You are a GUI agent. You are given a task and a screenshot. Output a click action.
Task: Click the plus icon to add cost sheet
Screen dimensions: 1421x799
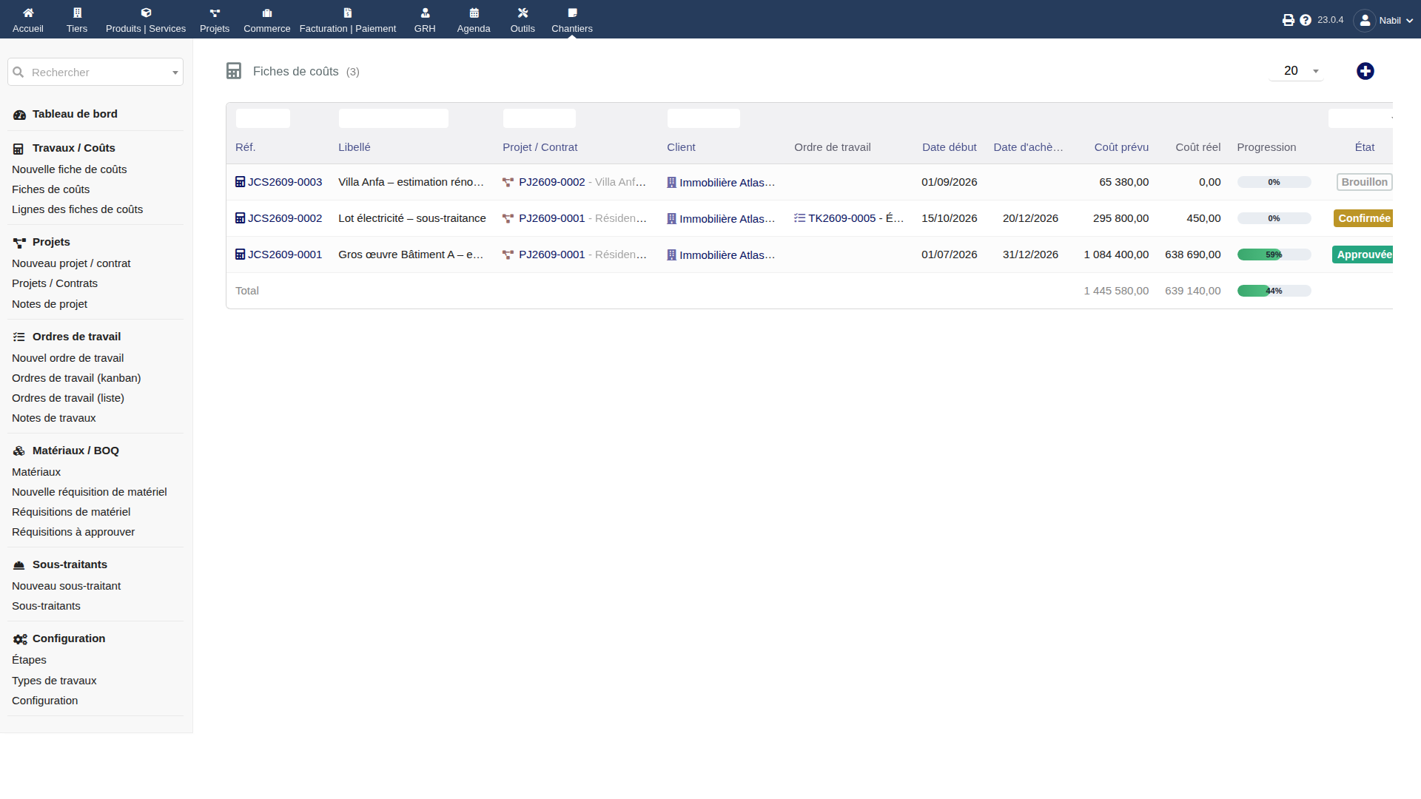[x=1365, y=71]
